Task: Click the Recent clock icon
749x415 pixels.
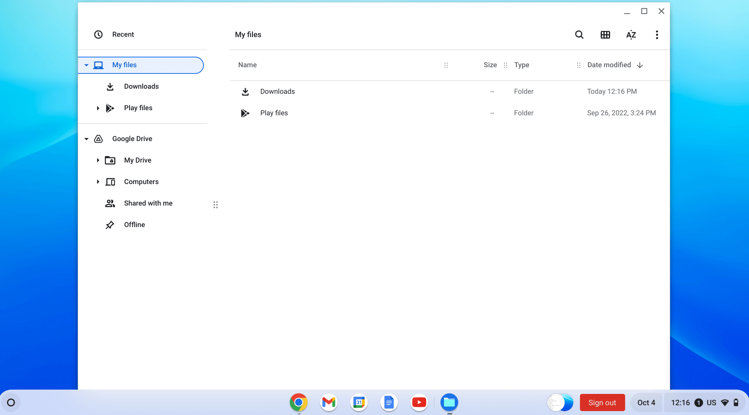Action: pos(98,34)
